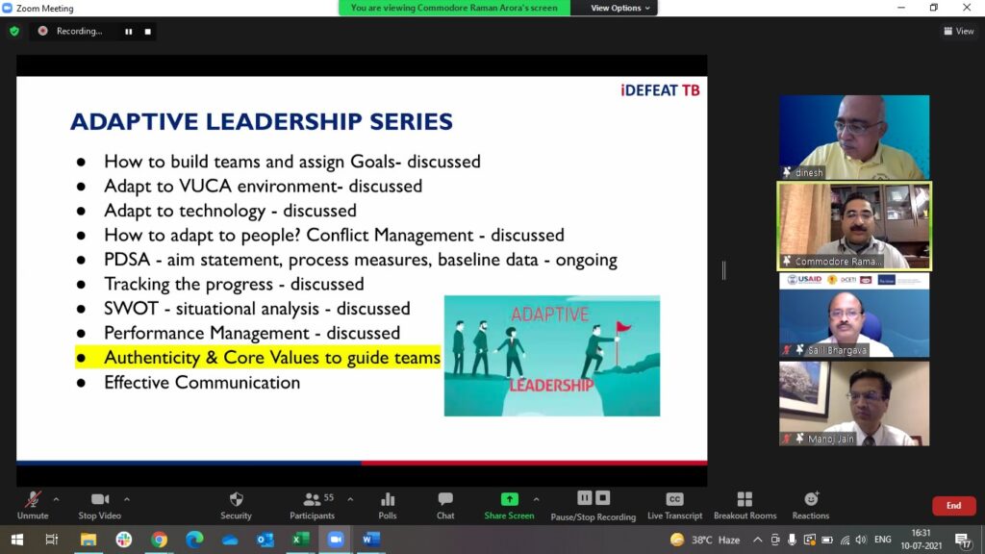Screen dimensions: 985x554
Task: Open Breakout Rooms
Action: [745, 503]
